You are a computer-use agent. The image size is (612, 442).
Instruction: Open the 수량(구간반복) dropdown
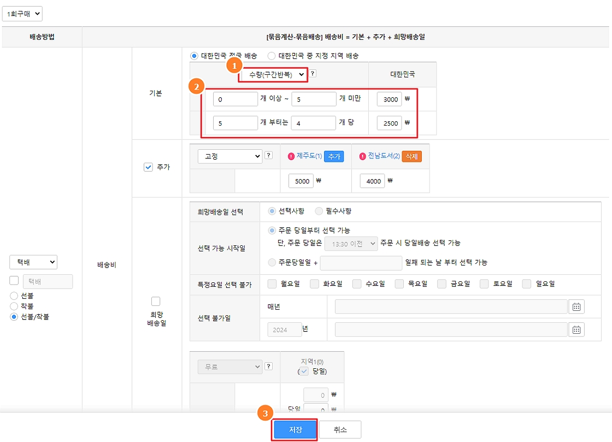pos(273,74)
